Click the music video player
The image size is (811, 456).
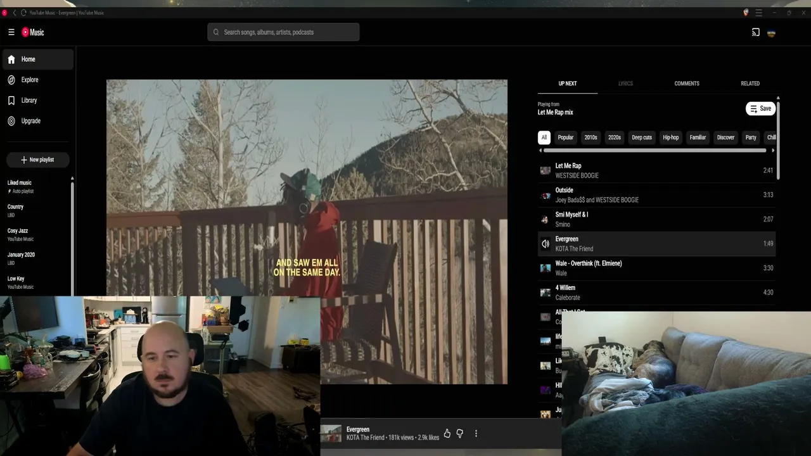pyautogui.click(x=307, y=232)
